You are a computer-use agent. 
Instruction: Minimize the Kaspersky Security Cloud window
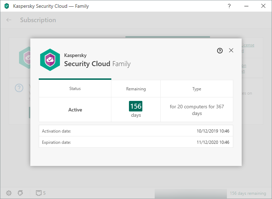[x=246, y=6]
